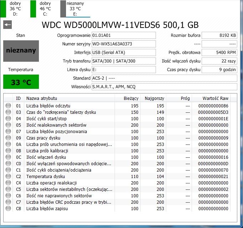Click the Prędk. obrotowa value 5400 RPM
Image resolution: width=243 pixels, height=228 pixels.
click(x=219, y=52)
